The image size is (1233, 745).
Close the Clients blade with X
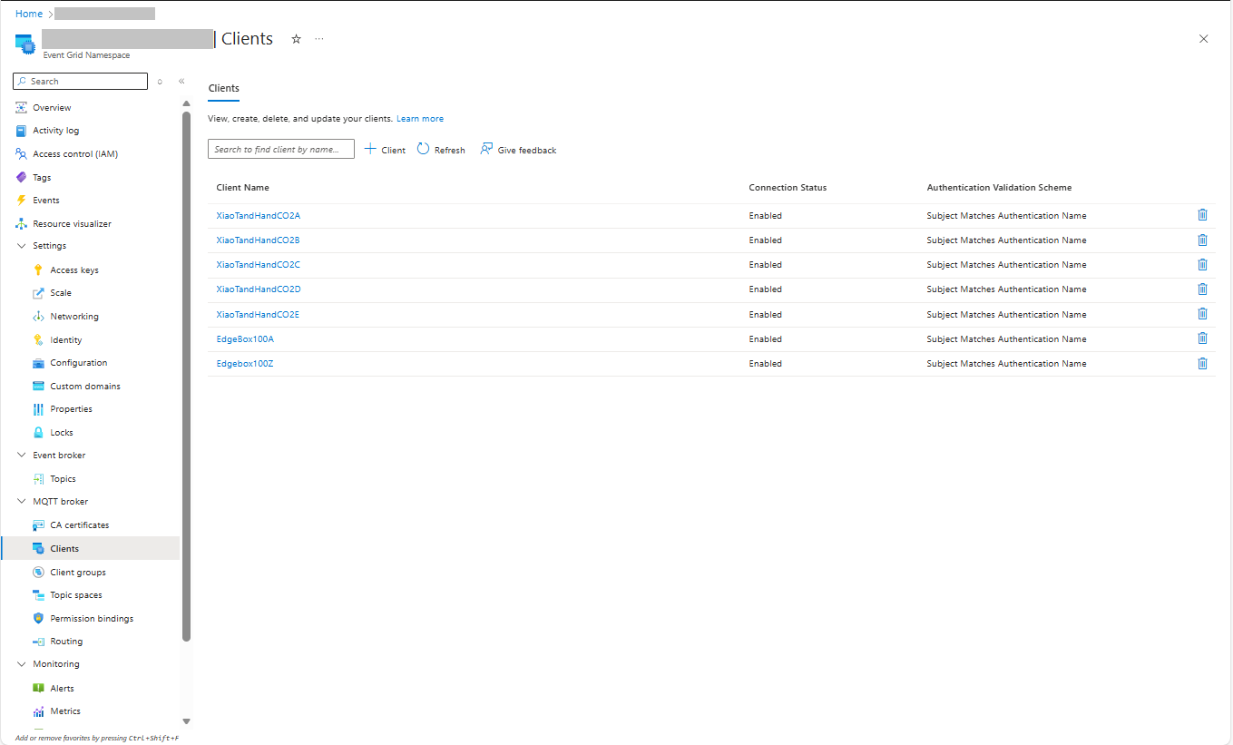click(x=1203, y=39)
